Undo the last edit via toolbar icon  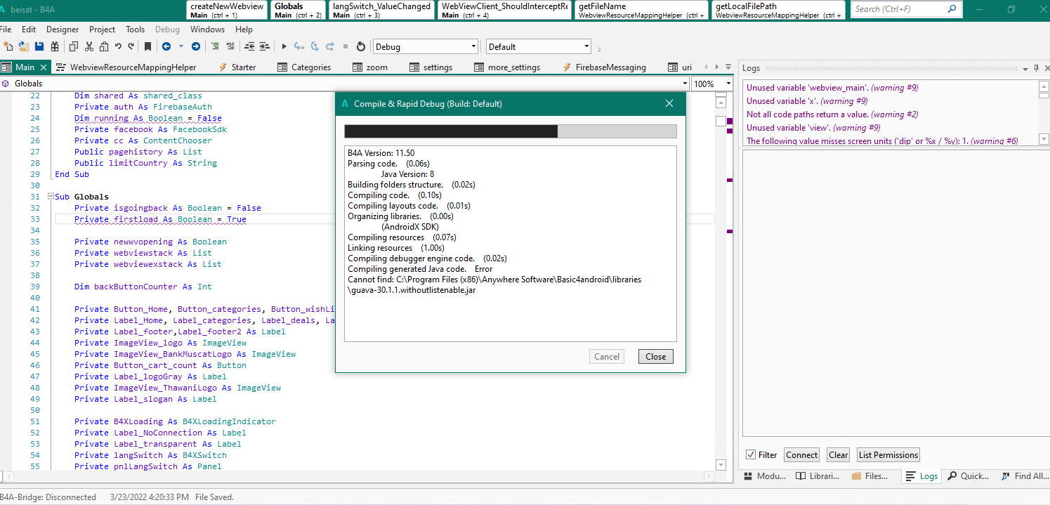click(x=118, y=46)
